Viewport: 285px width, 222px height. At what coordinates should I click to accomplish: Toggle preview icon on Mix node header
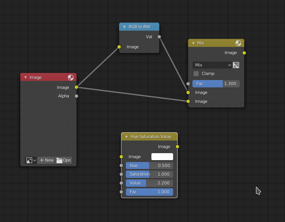coord(238,43)
